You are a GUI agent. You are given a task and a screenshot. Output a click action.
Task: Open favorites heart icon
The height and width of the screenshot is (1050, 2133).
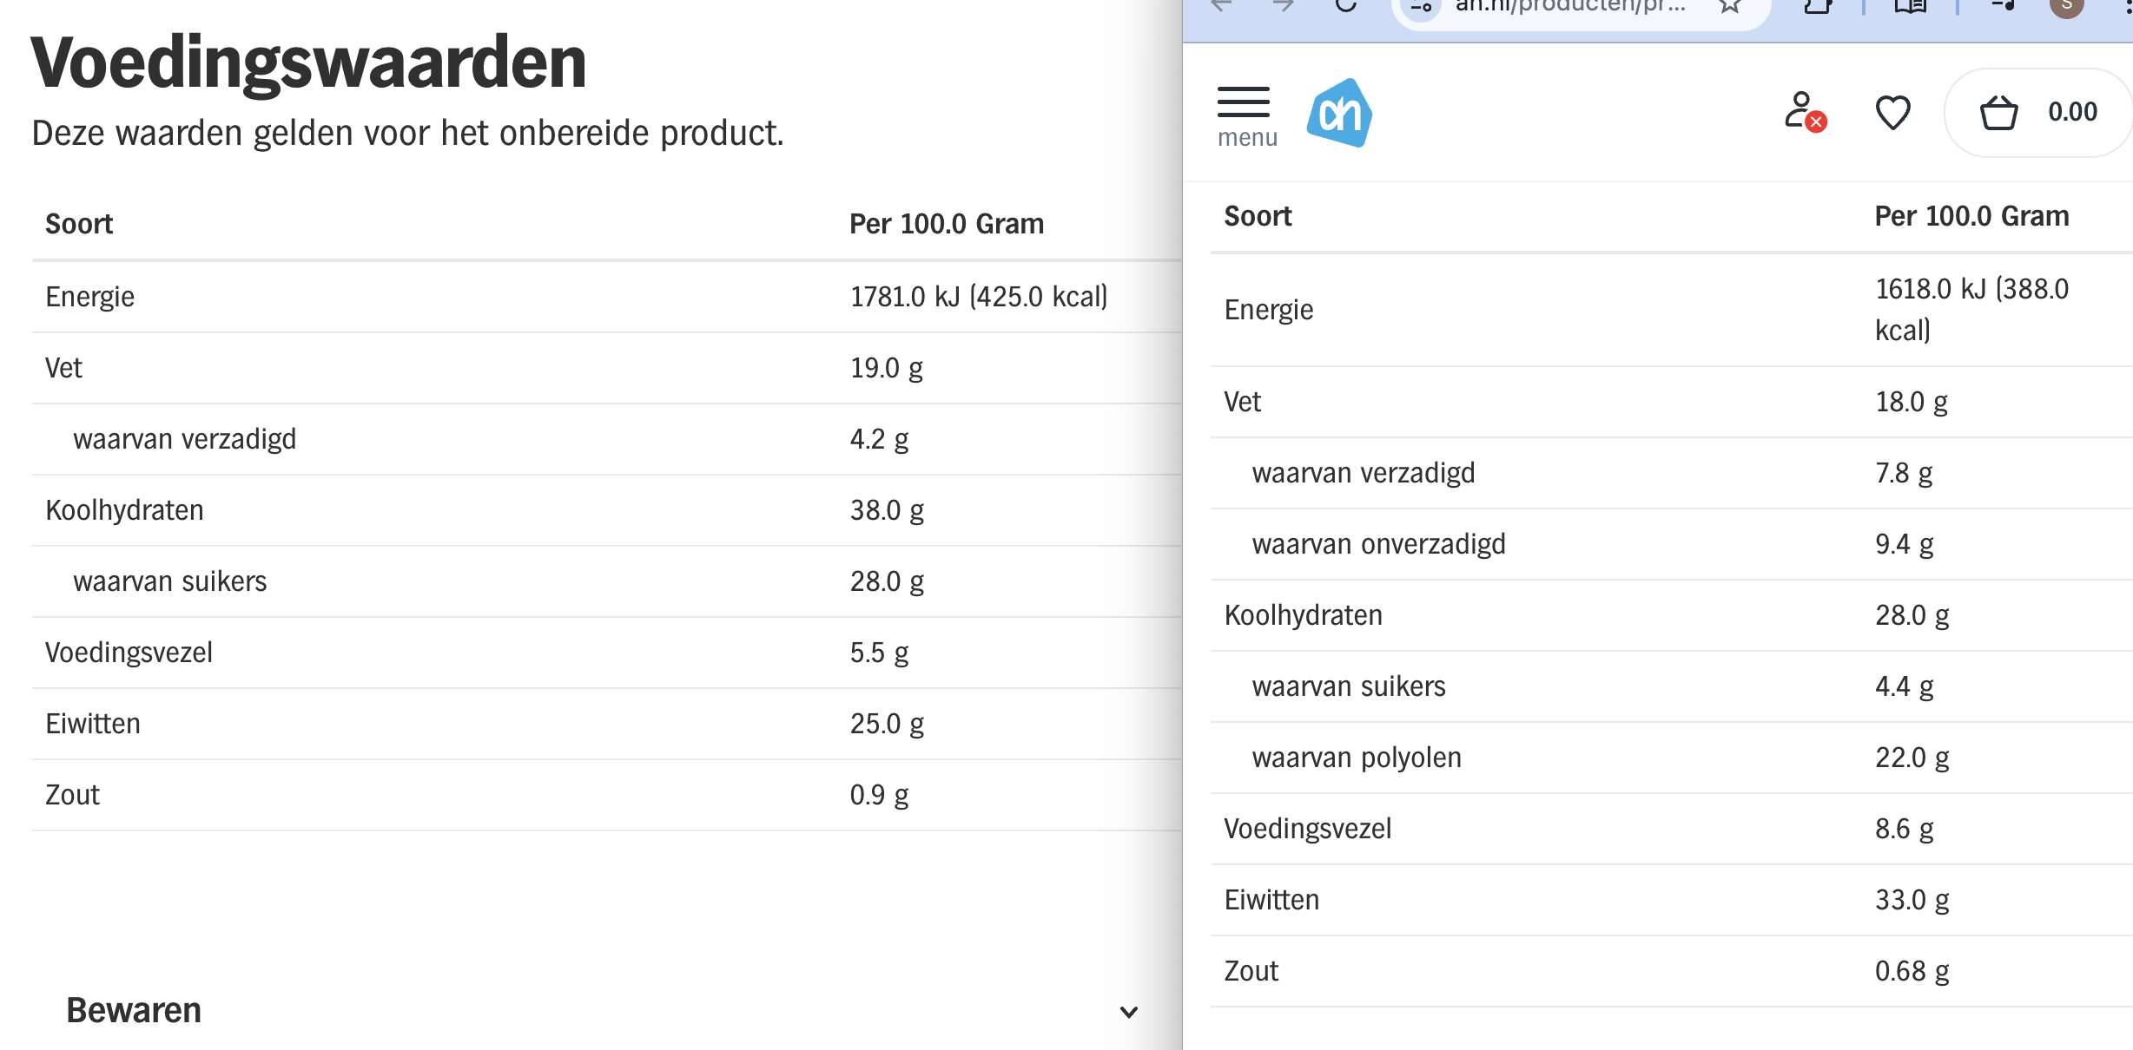coord(1893,113)
